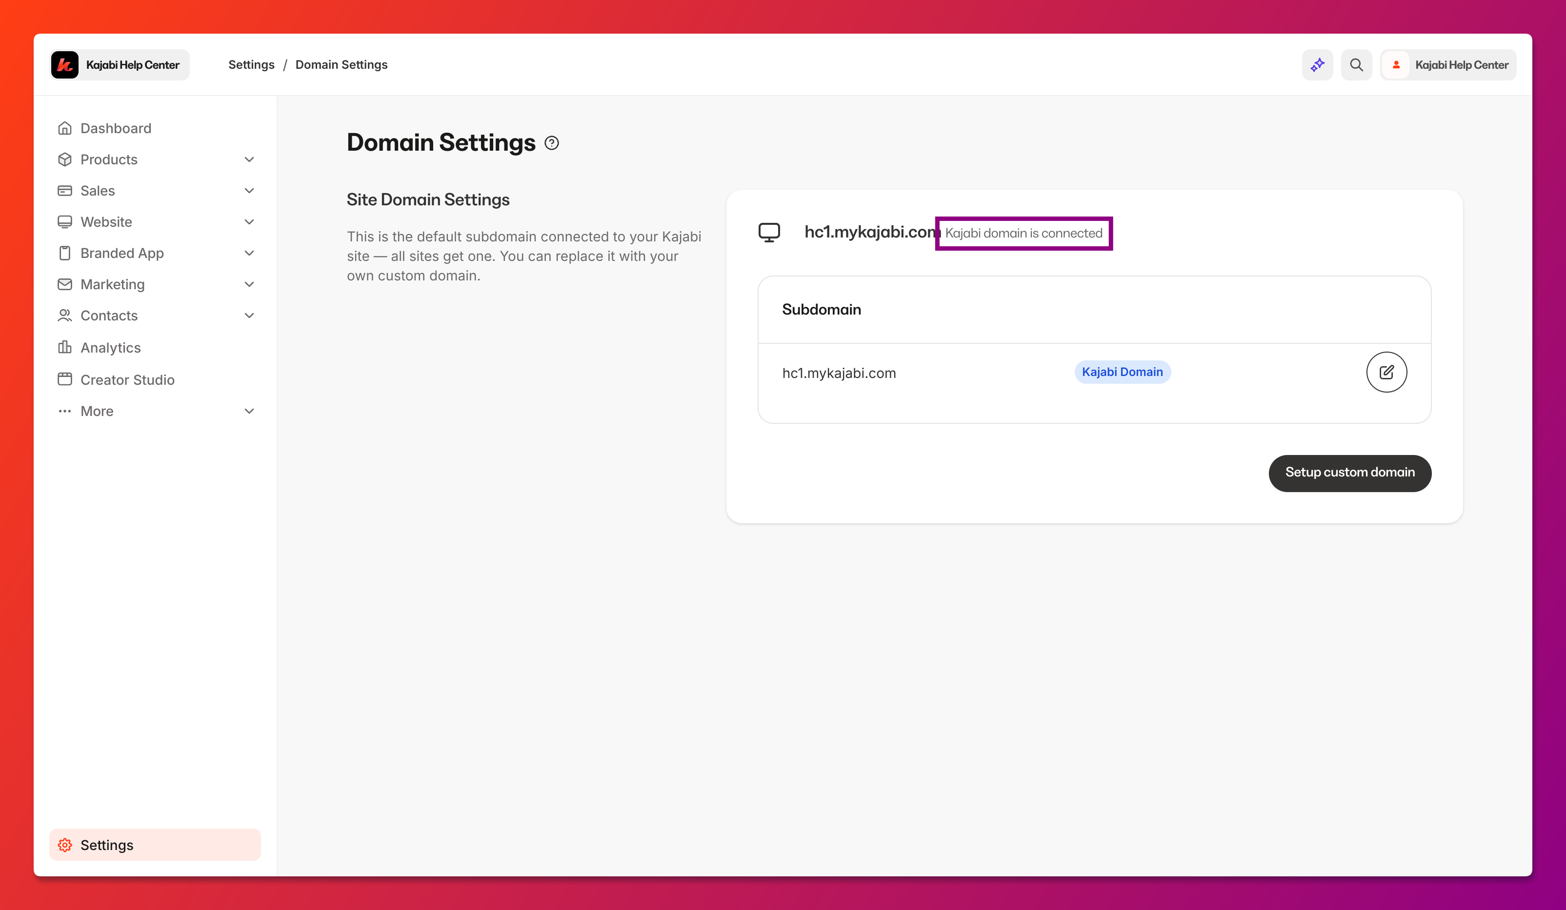Click the Domain Settings help question icon
1566x910 pixels.
pos(551,143)
